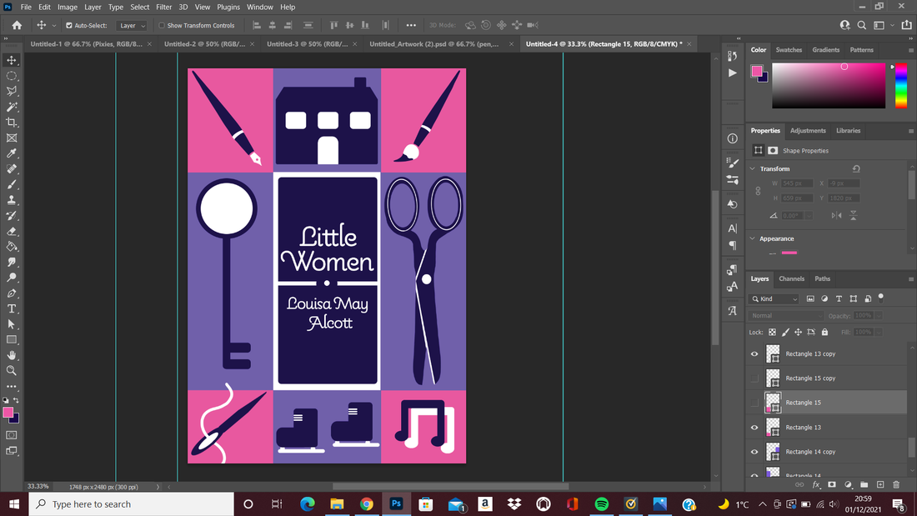Open the blending mode Normal dropdown
The height and width of the screenshot is (516, 917).
click(x=786, y=316)
